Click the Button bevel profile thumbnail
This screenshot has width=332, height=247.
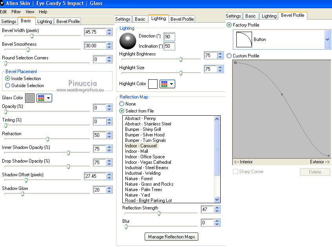click(245, 39)
